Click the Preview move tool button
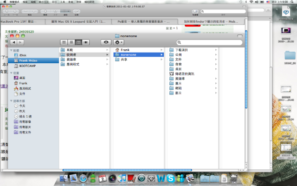Viewport: 297px width, 186px height. 45,11
